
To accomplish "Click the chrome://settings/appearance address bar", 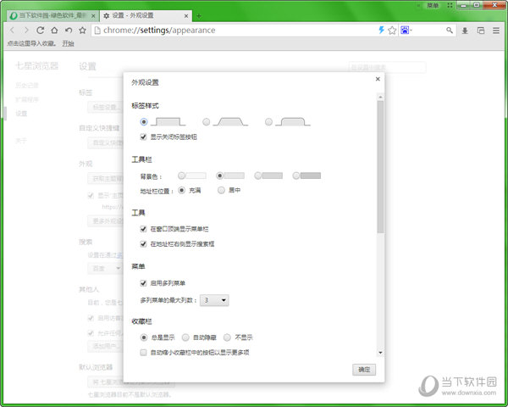I will coord(235,31).
